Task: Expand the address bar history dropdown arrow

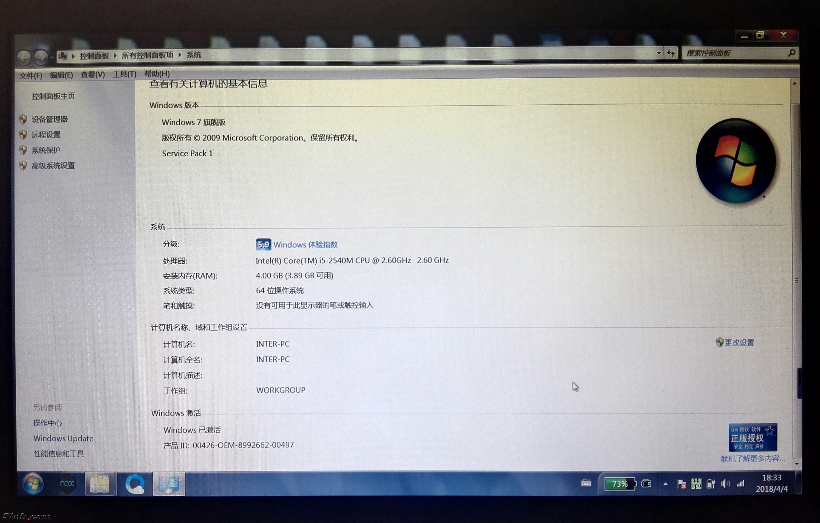Action: coord(659,53)
